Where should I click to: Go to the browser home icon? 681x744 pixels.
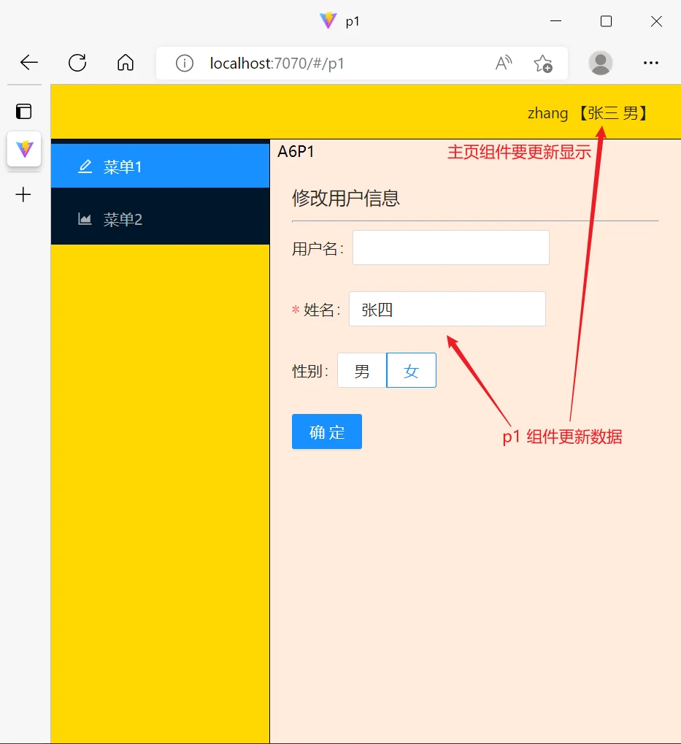point(126,64)
